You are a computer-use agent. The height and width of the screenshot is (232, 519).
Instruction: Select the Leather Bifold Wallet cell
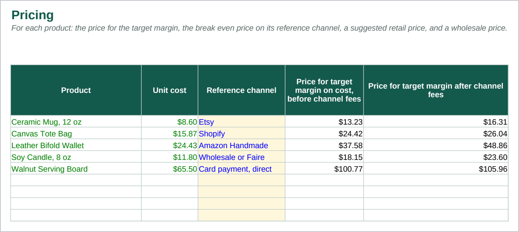(x=76, y=145)
